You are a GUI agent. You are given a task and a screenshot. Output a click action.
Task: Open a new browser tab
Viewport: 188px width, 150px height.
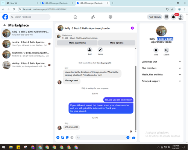pos(113,3)
